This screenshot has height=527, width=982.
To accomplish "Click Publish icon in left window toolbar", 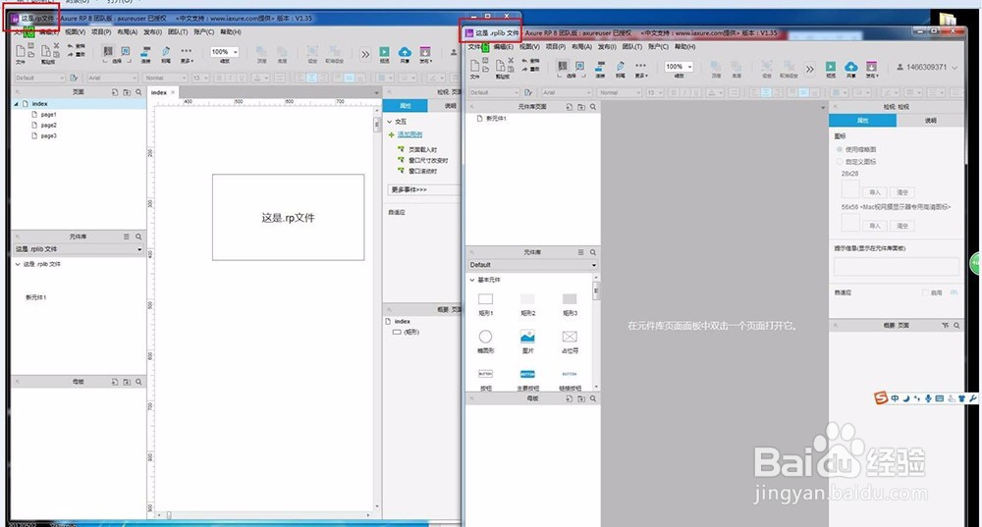I will [425, 52].
